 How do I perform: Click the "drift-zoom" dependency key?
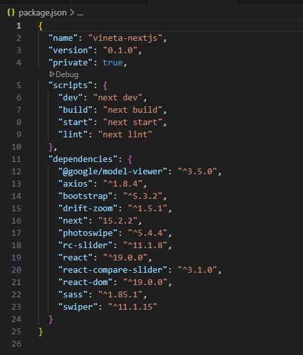click(x=88, y=209)
